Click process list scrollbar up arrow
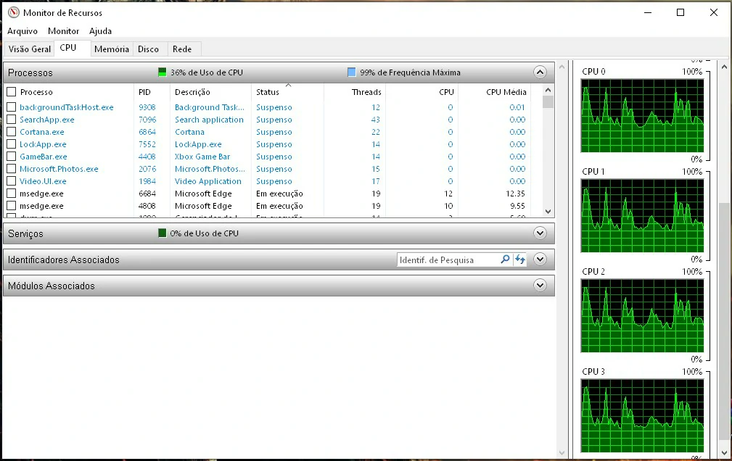Screen dimensions: 732x461 (x=548, y=90)
